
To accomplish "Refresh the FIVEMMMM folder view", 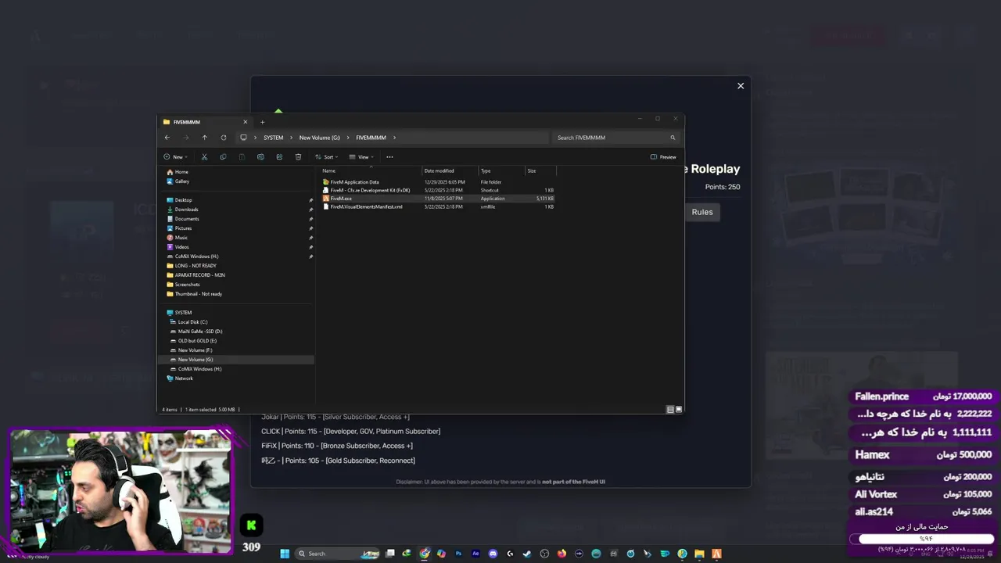I will click(x=224, y=138).
